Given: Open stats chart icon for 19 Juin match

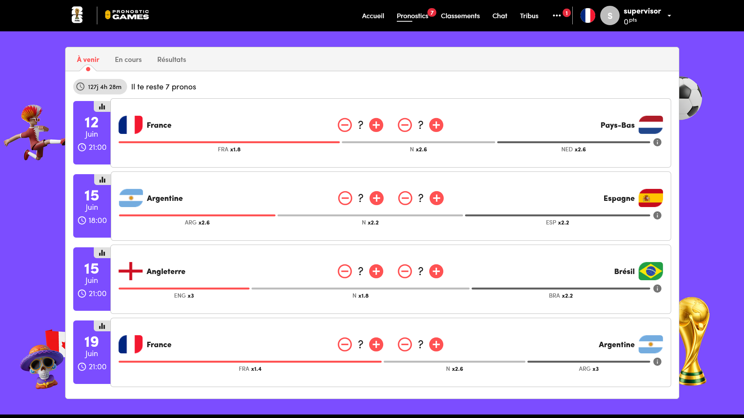Looking at the screenshot, I should click(102, 326).
